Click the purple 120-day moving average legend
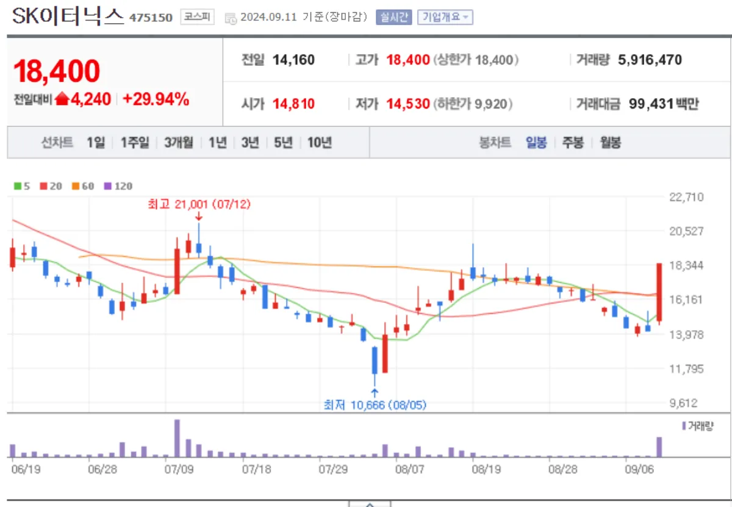 118,186
